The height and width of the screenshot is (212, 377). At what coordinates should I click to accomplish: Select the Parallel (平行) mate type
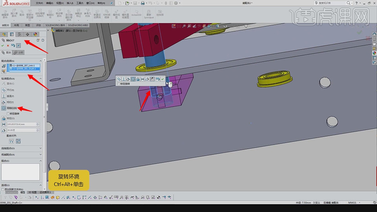coord(4,90)
